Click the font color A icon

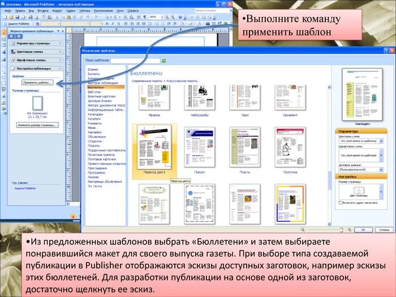pyautogui.click(x=199, y=24)
